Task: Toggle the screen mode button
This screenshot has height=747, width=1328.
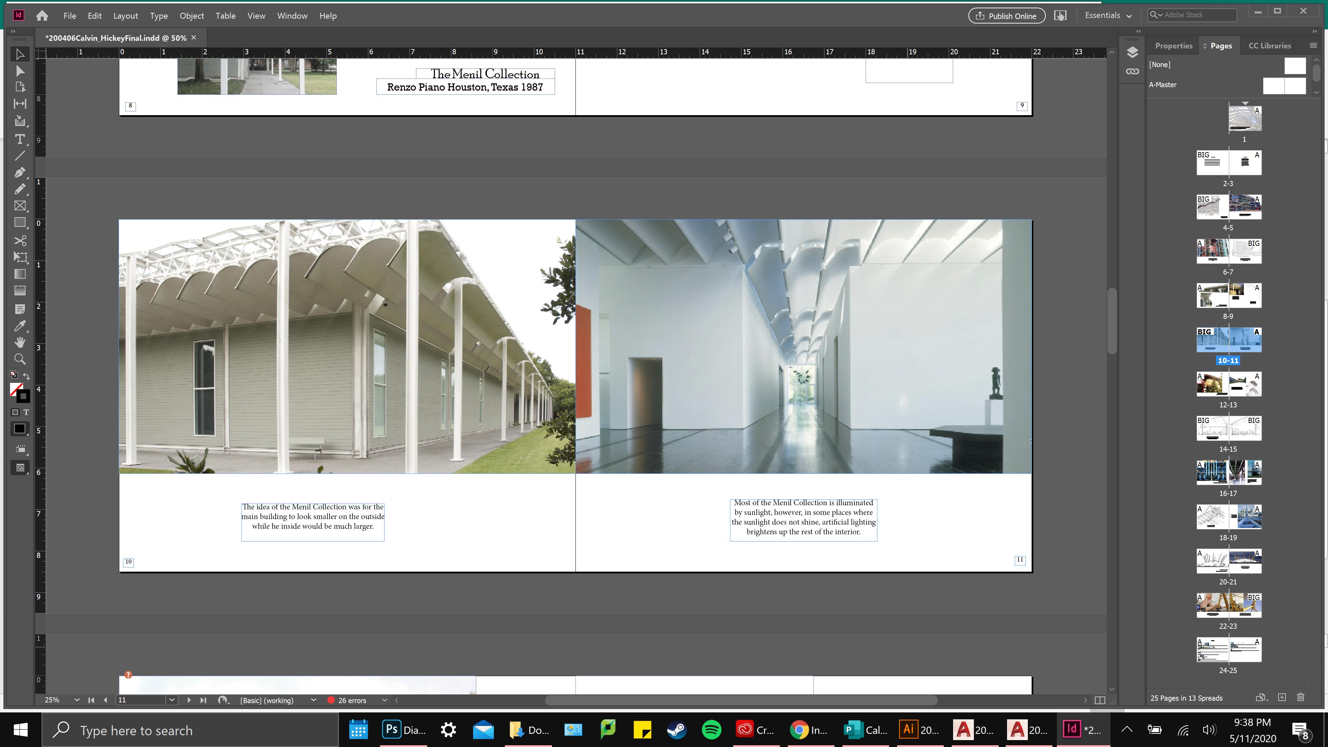Action: click(20, 468)
